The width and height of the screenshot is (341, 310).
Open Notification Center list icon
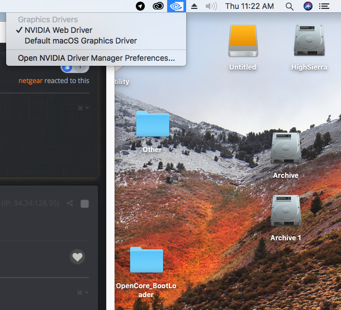(x=324, y=6)
